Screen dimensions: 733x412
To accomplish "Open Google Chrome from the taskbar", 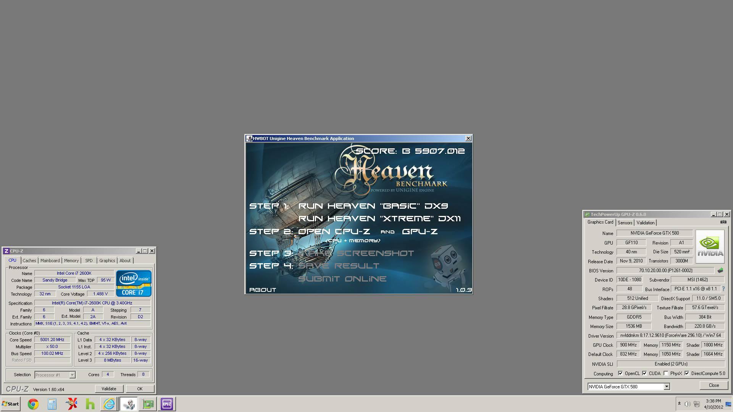I will coord(33,404).
